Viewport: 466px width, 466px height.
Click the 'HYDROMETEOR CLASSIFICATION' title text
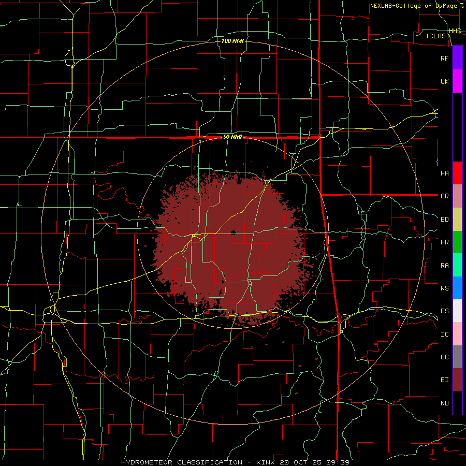click(x=182, y=462)
